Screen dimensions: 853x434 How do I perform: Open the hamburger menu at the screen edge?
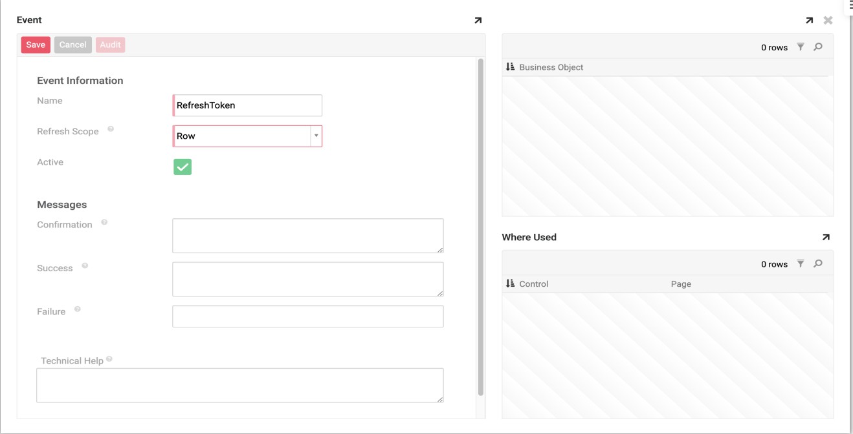click(x=850, y=6)
